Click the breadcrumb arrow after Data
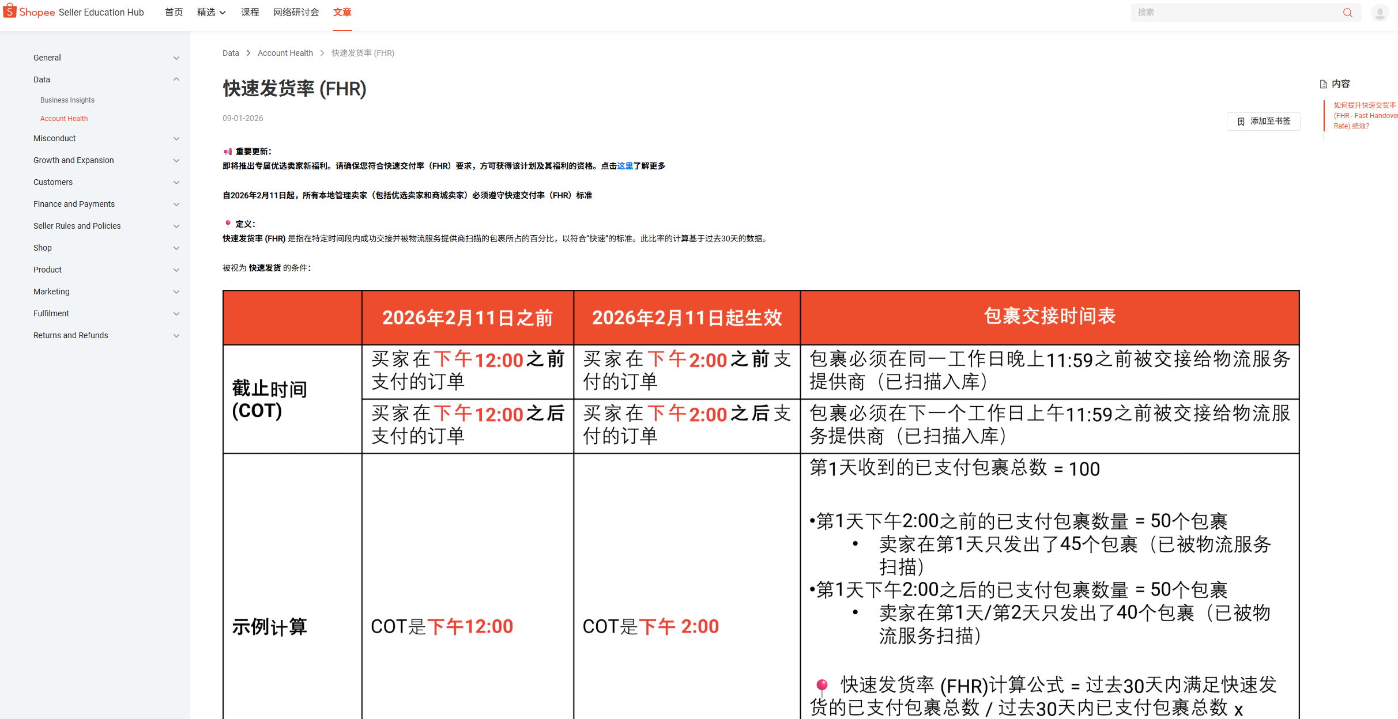This screenshot has width=1398, height=719. pos(248,53)
